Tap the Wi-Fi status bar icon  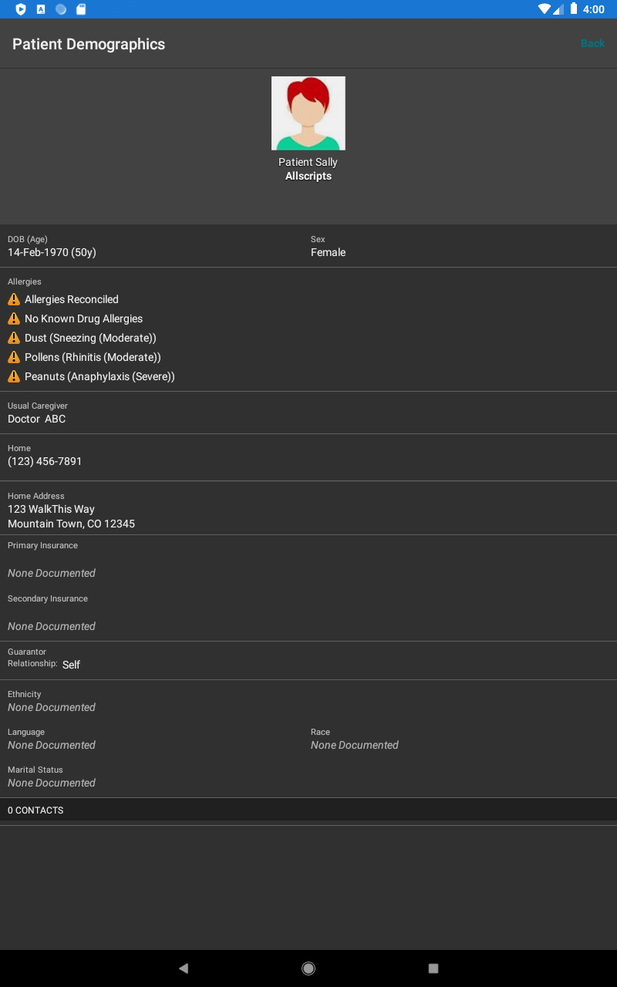[x=545, y=9]
